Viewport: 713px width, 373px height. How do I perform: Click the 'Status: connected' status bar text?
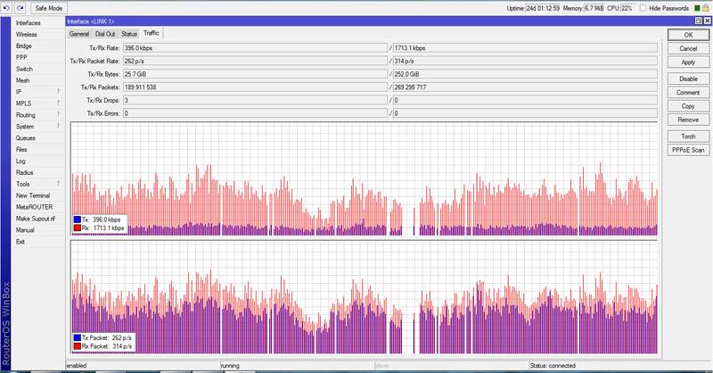(x=553, y=366)
